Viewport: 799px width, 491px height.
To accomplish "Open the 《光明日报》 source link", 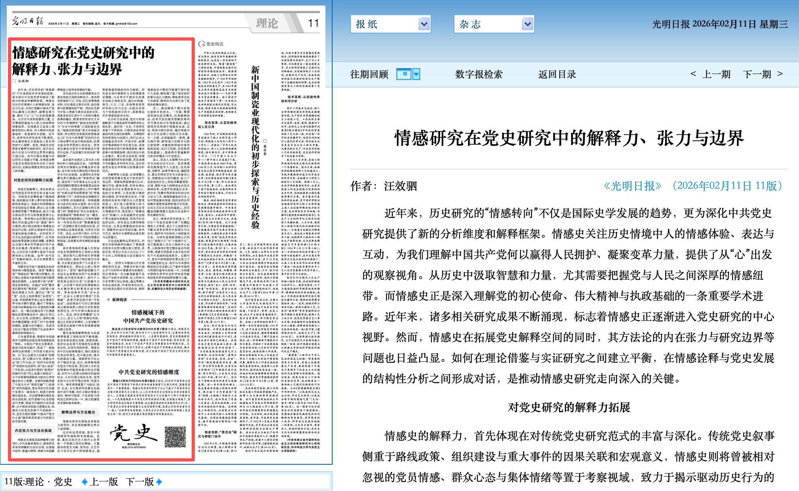I will tap(633, 186).
